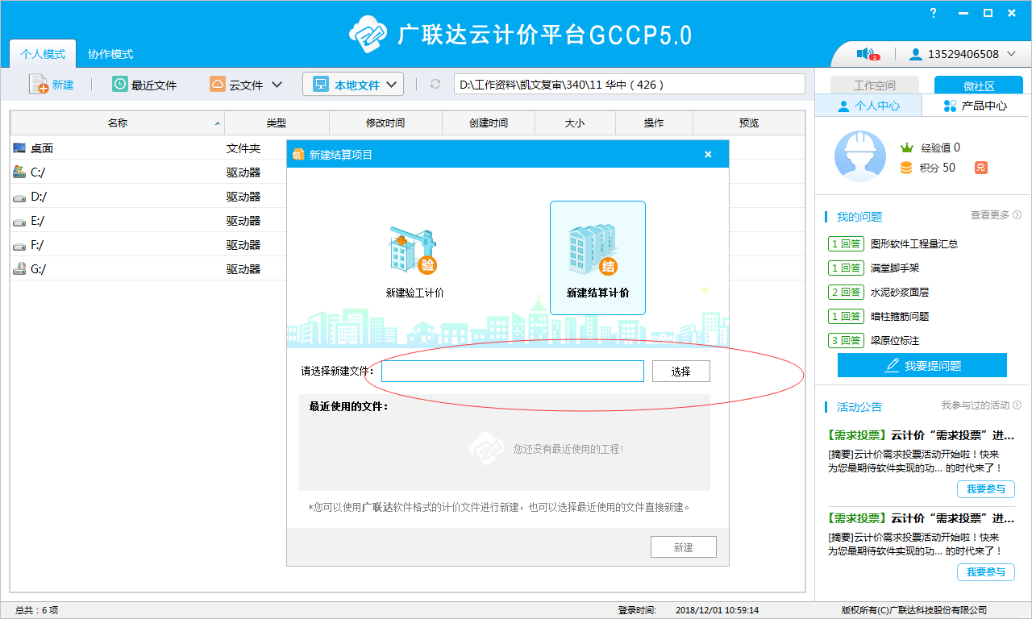Select the D:/ drive icon
Viewport: 1032px width, 619px height.
coord(20,197)
